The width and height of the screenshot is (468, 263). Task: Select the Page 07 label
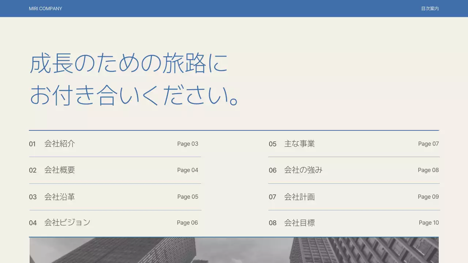428,144
